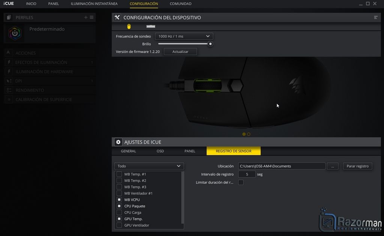Adjust the Brillo slider handle

tap(210, 44)
